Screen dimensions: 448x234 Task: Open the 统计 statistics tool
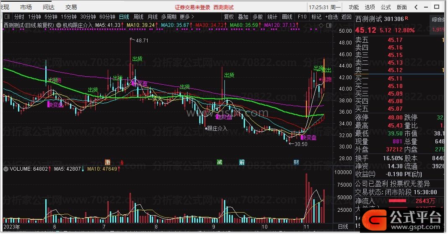[272, 17]
